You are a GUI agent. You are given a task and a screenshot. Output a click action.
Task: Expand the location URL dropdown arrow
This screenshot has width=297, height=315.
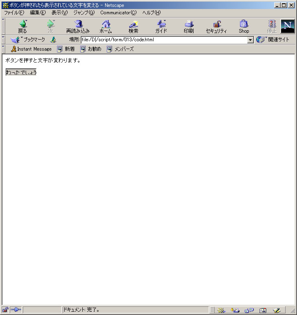250,40
